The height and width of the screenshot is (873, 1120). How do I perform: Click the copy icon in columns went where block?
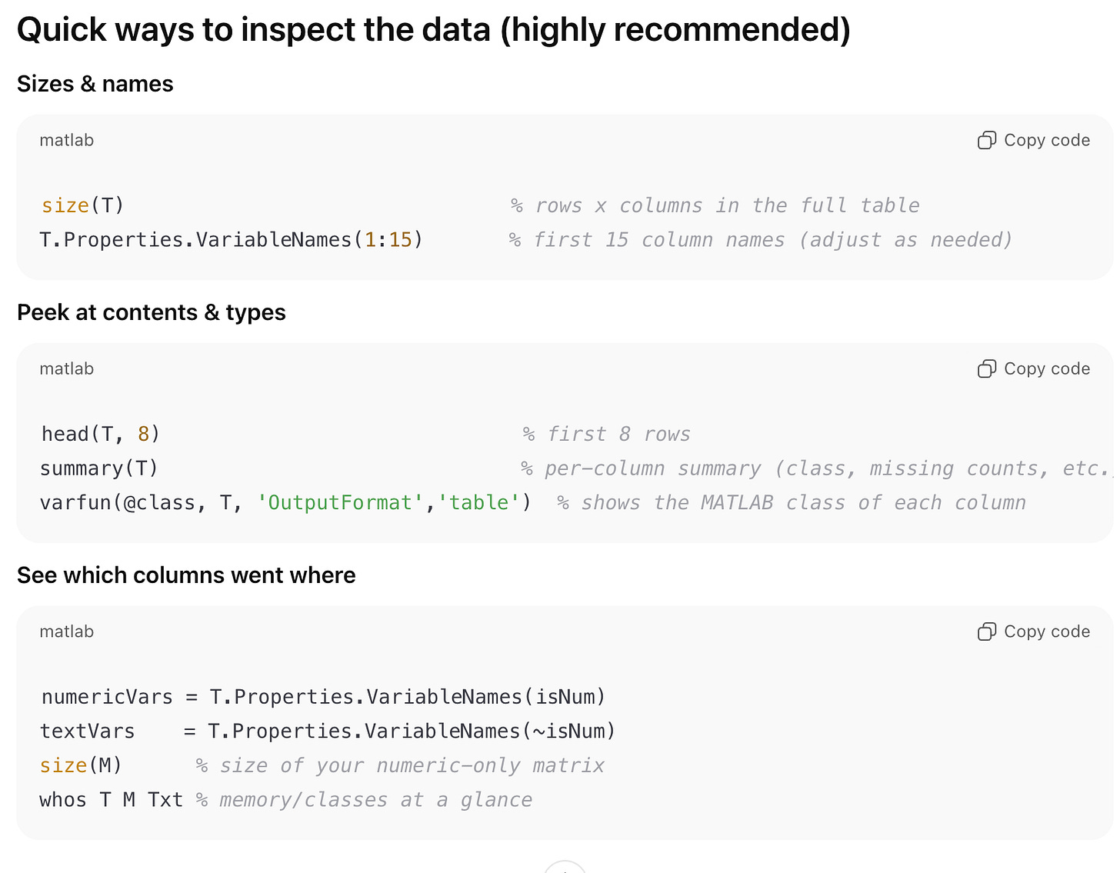pos(986,631)
